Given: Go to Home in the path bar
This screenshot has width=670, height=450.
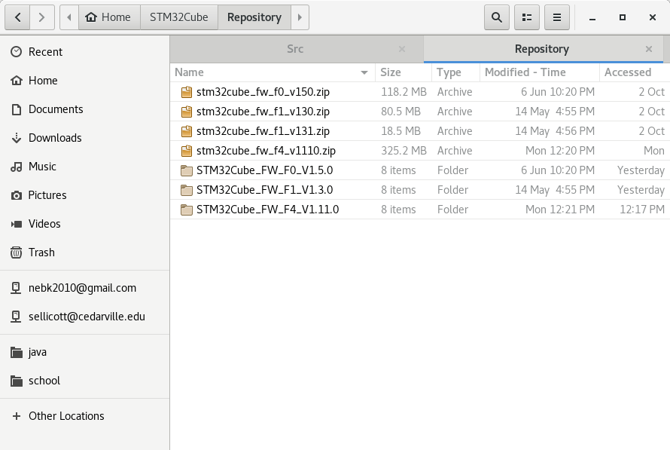Looking at the screenshot, I should click(x=109, y=17).
